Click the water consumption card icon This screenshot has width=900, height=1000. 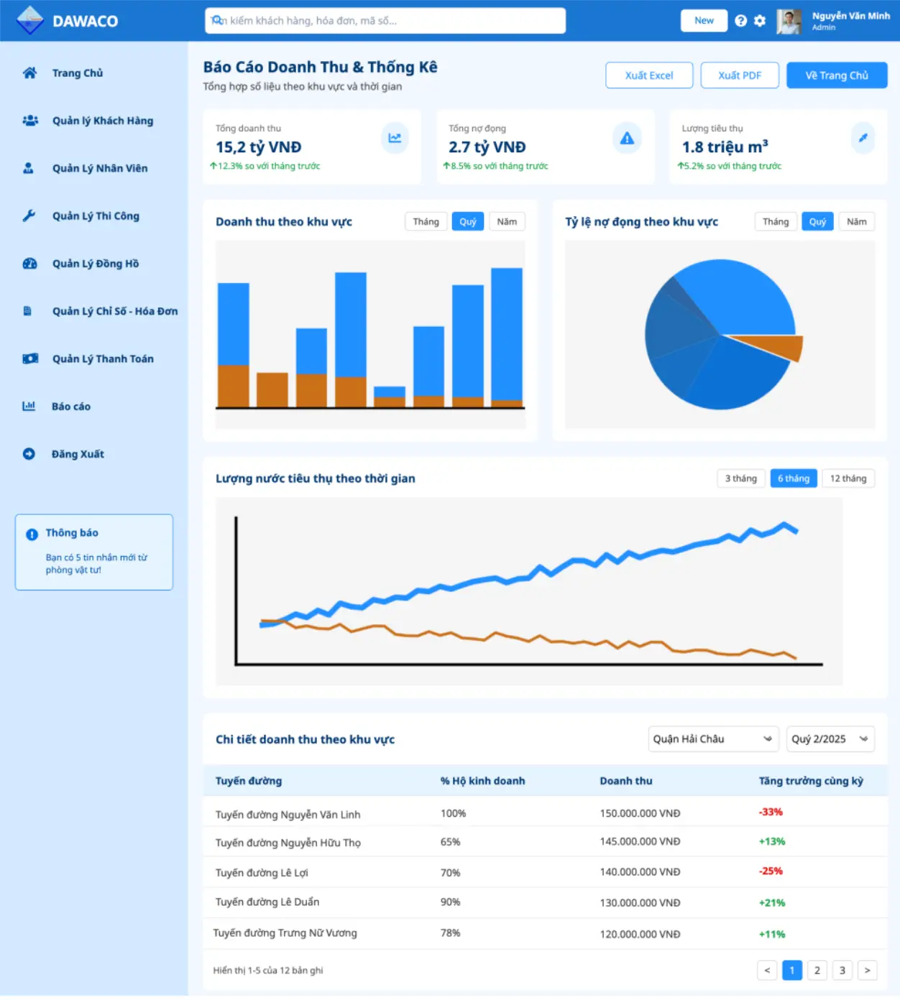coord(863,138)
